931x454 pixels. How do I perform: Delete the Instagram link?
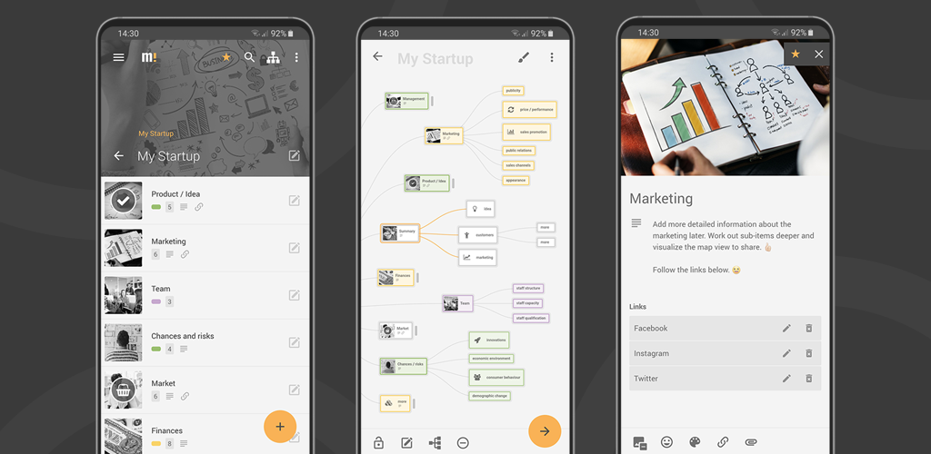click(x=808, y=353)
